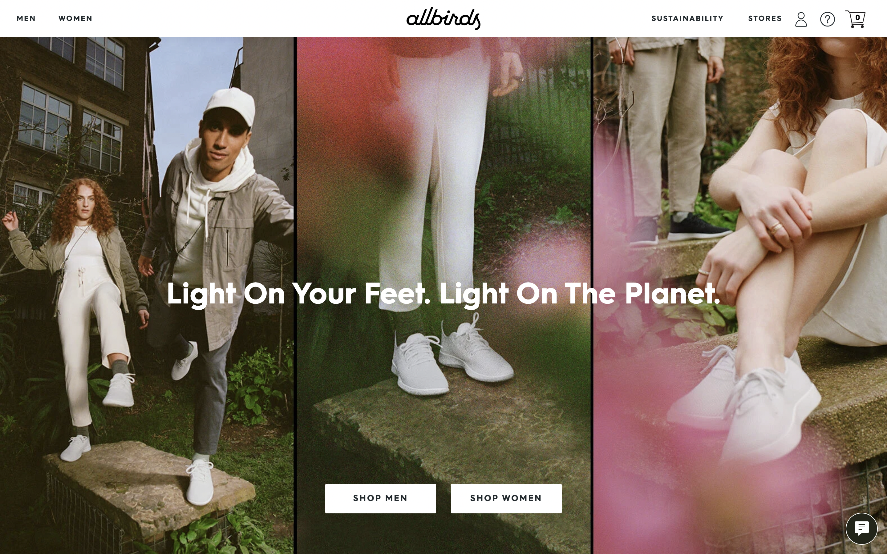Viewport: 887px width, 554px height.
Task: Click the SHOP WOMEN button
Action: 506,498
